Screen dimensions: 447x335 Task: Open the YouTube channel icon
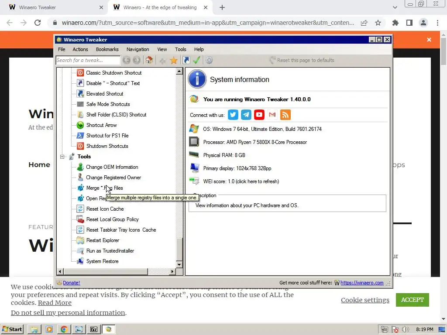pyautogui.click(x=259, y=115)
